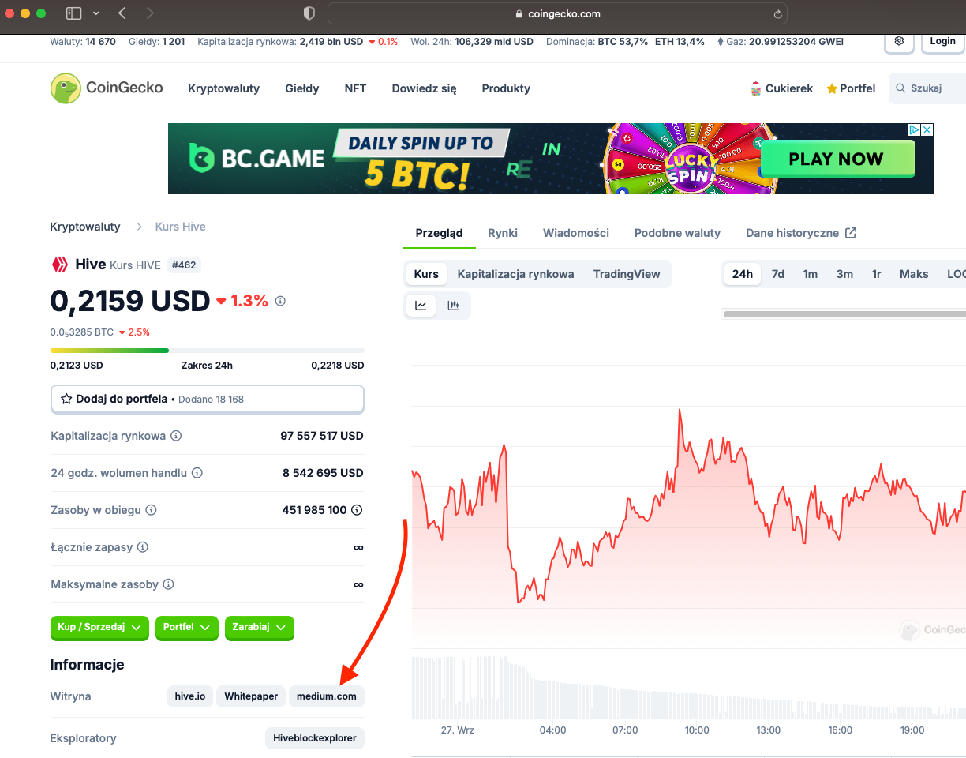Open the settings gear icon near Login
Screen dimensions: 966x758
[899, 41]
